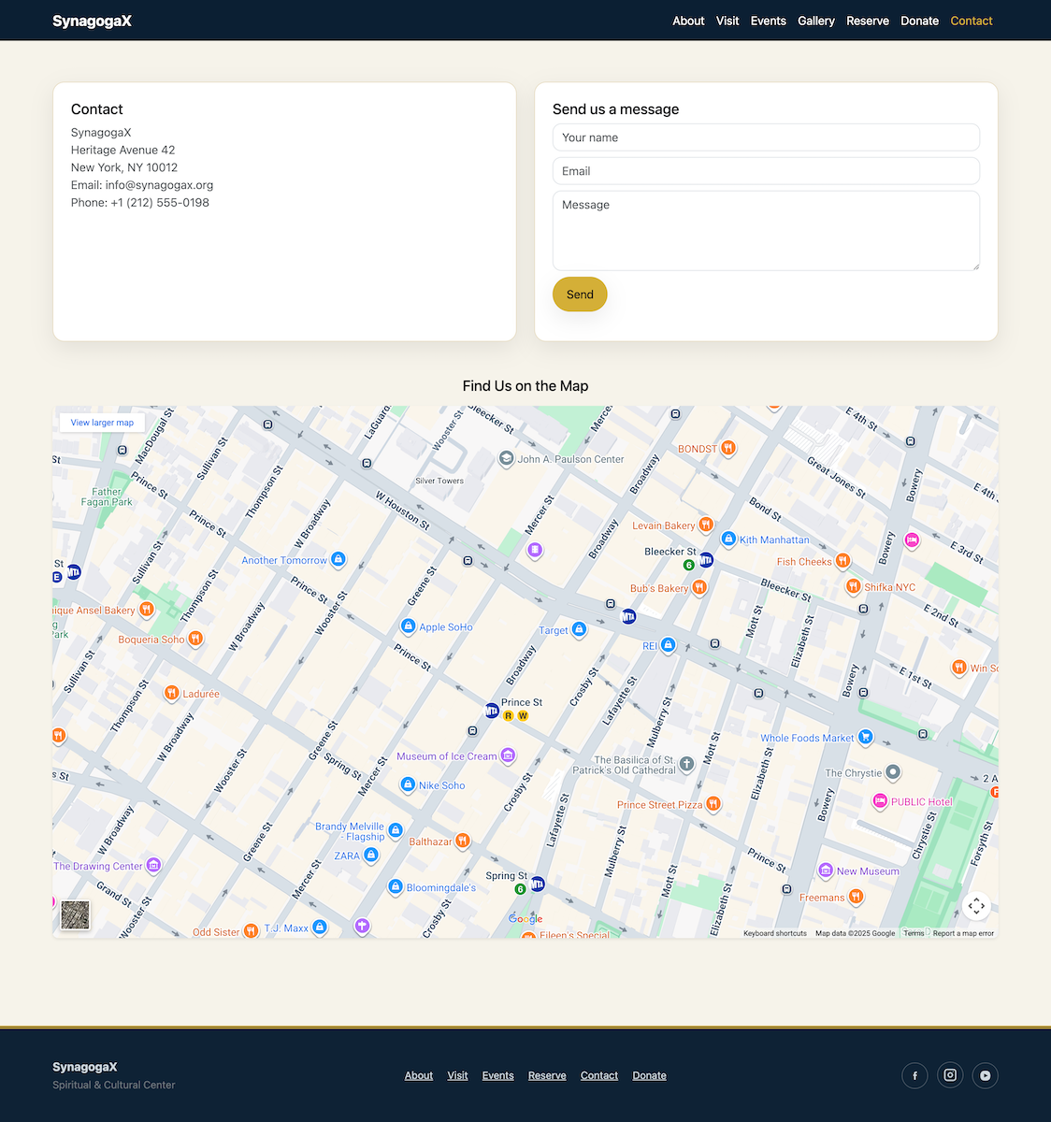Viewport: 1051px width, 1122px height.
Task: Select the Prince St subway station icon
Action: 492,711
